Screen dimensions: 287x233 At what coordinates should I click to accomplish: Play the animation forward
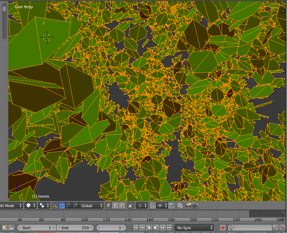(156, 228)
